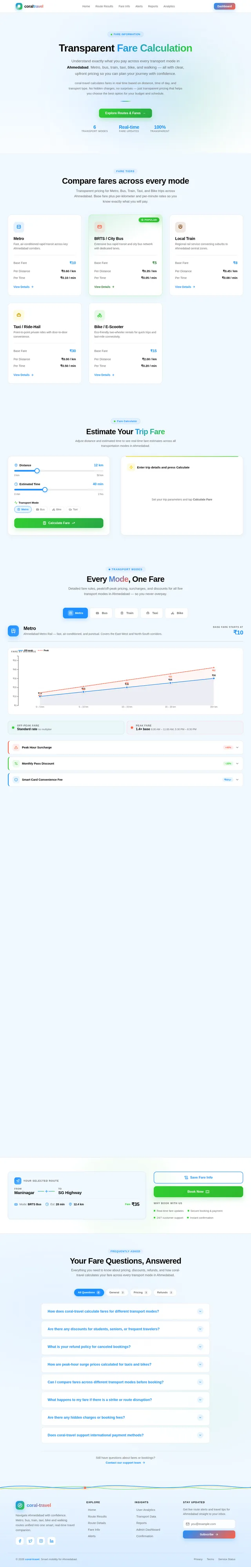
Task: Expand FAQ about strike or route disruption
Action: tap(125, 1399)
